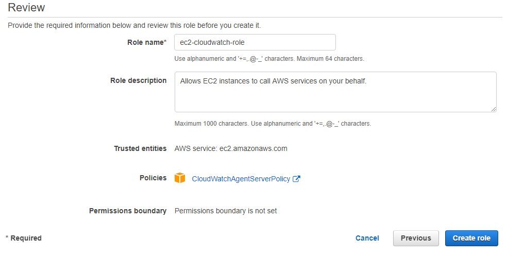Click the description textarea resize grip

494,109
